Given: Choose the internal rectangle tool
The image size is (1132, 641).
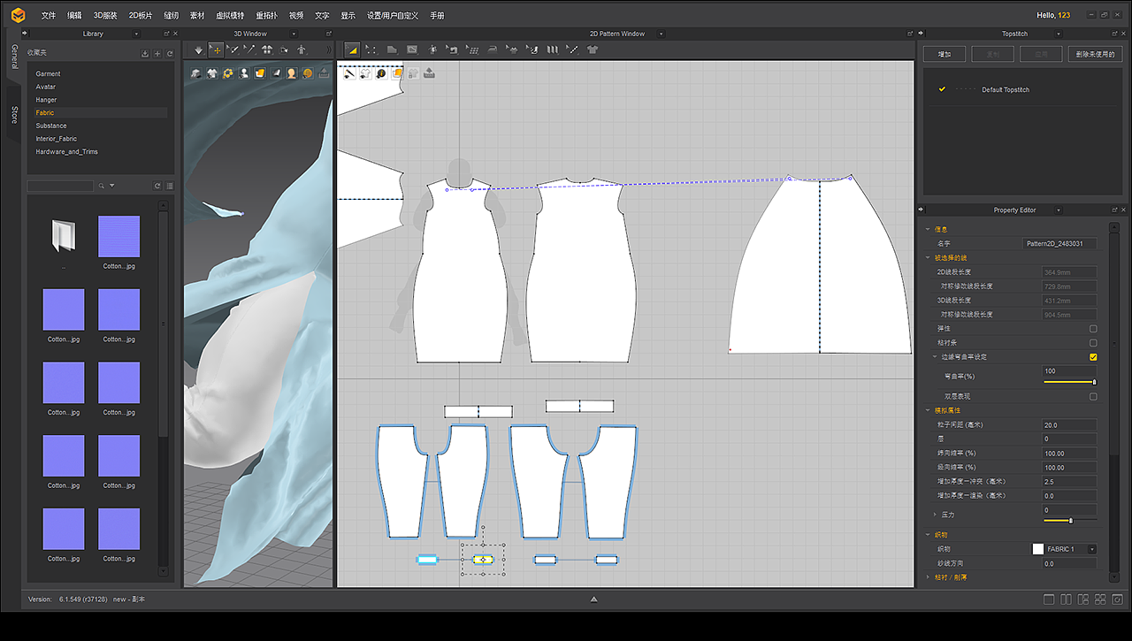Looking at the screenshot, I should [412, 50].
